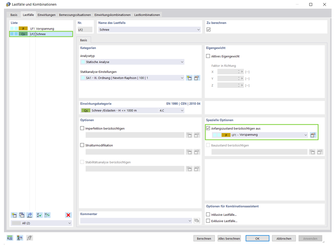Image resolution: width=336 pixels, height=246 pixels.
Task: Switch to Einwirkungen tab
Action: coord(46,15)
